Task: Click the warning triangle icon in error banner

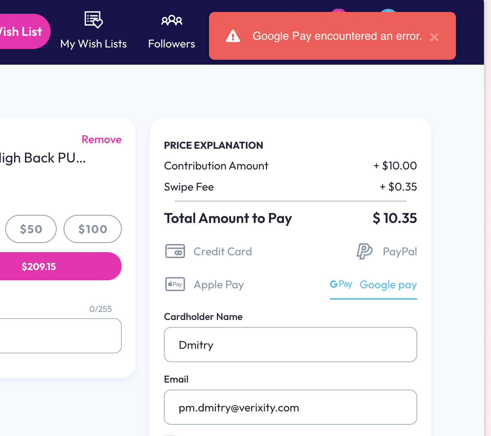Action: (x=233, y=36)
